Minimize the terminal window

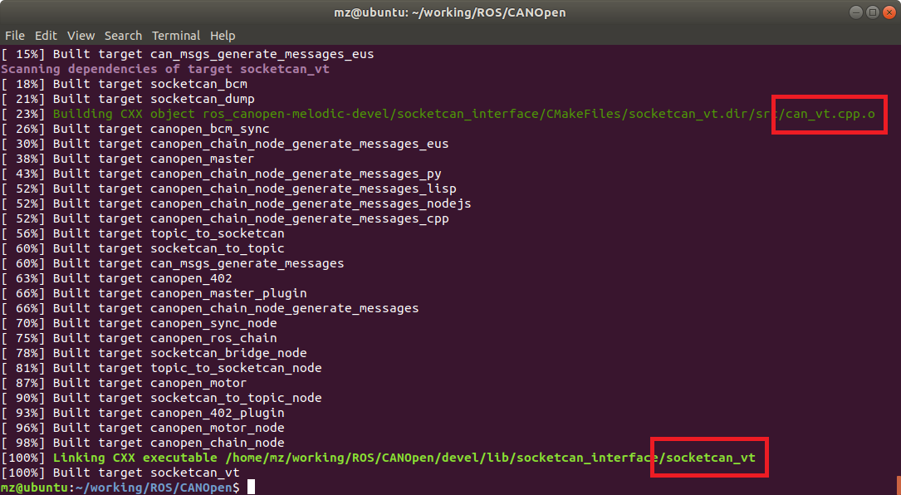(x=854, y=12)
